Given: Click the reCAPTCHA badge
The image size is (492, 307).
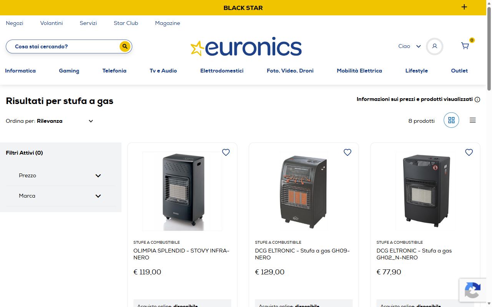Looking at the screenshot, I should pyautogui.click(x=472, y=290).
